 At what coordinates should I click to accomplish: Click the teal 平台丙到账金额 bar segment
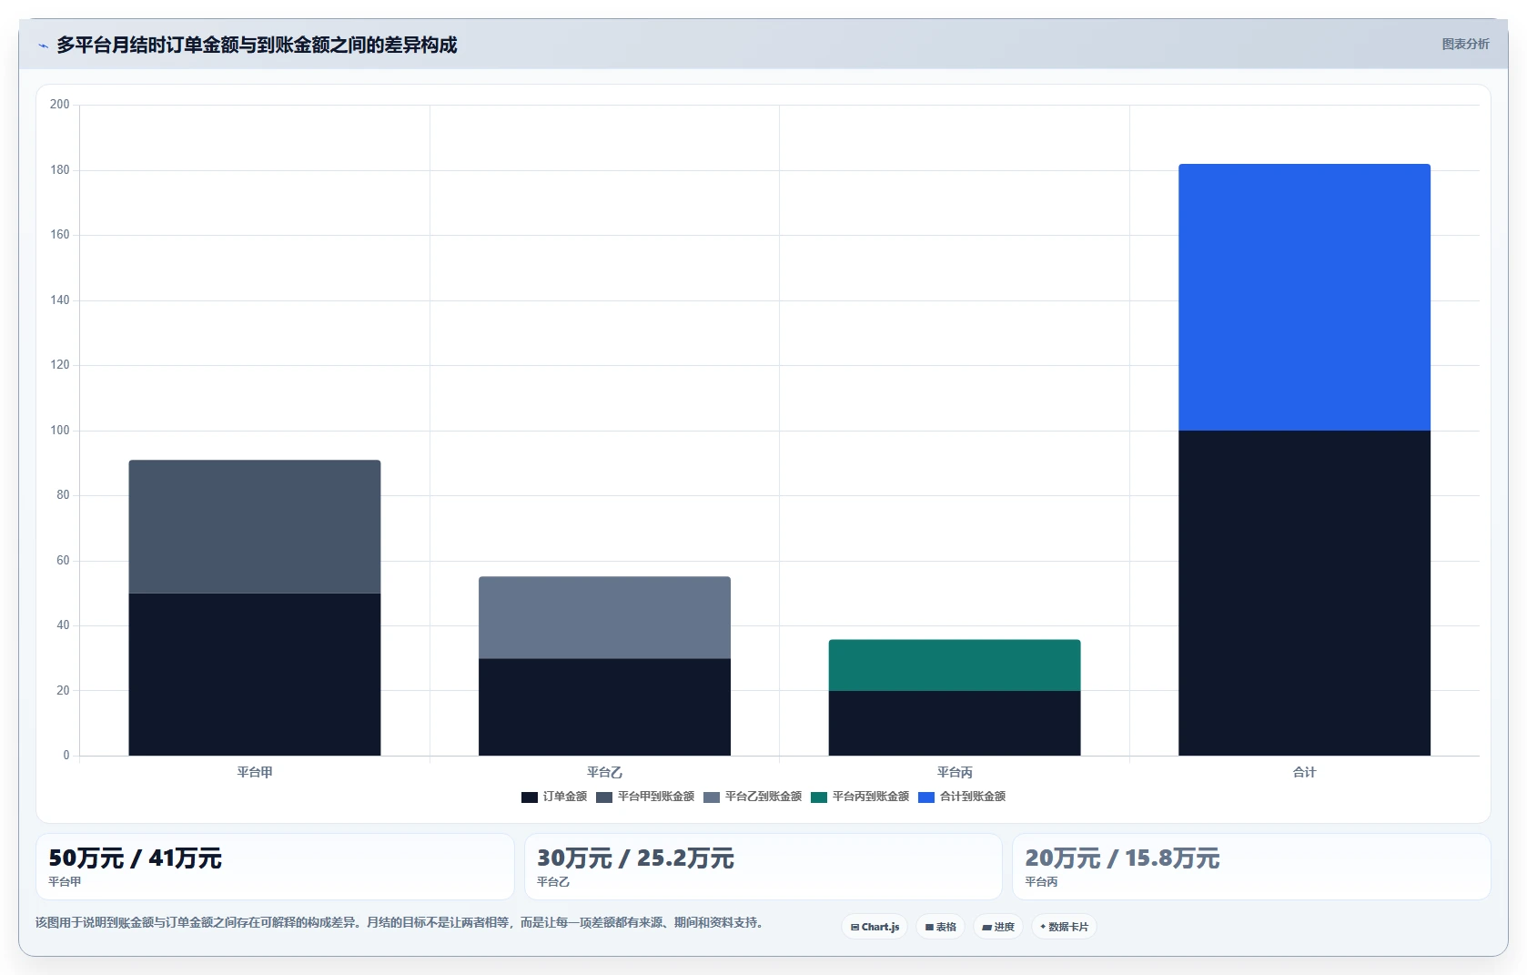coord(955,665)
